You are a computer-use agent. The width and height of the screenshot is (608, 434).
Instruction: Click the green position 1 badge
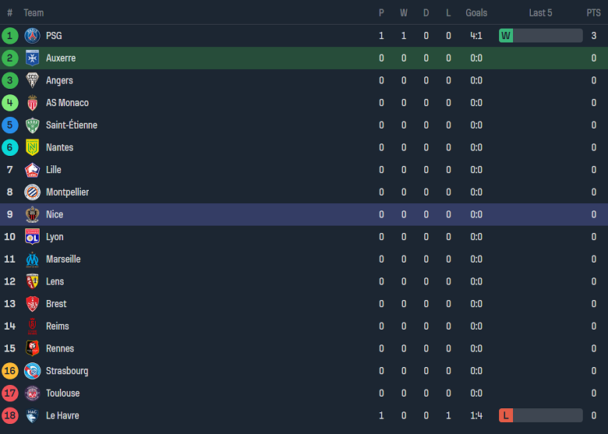pyautogui.click(x=10, y=36)
